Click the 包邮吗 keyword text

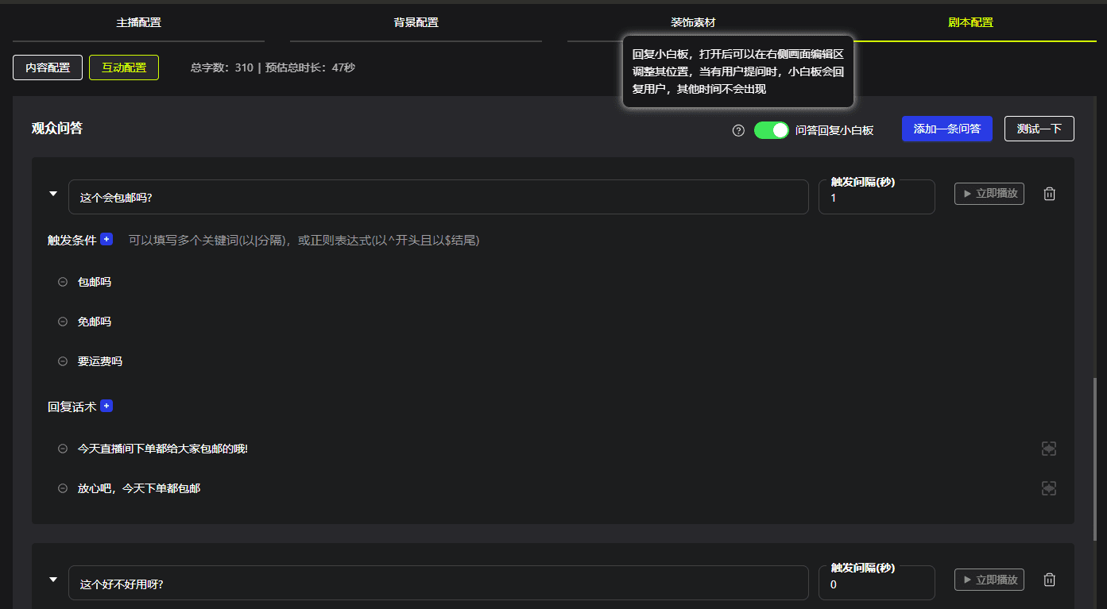pos(95,282)
